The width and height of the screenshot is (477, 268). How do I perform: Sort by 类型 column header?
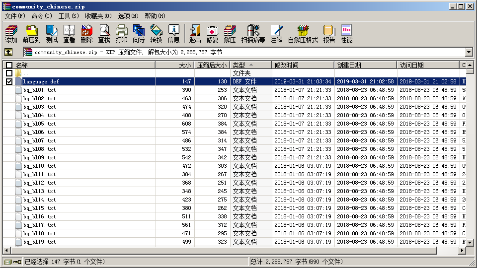[251, 65]
